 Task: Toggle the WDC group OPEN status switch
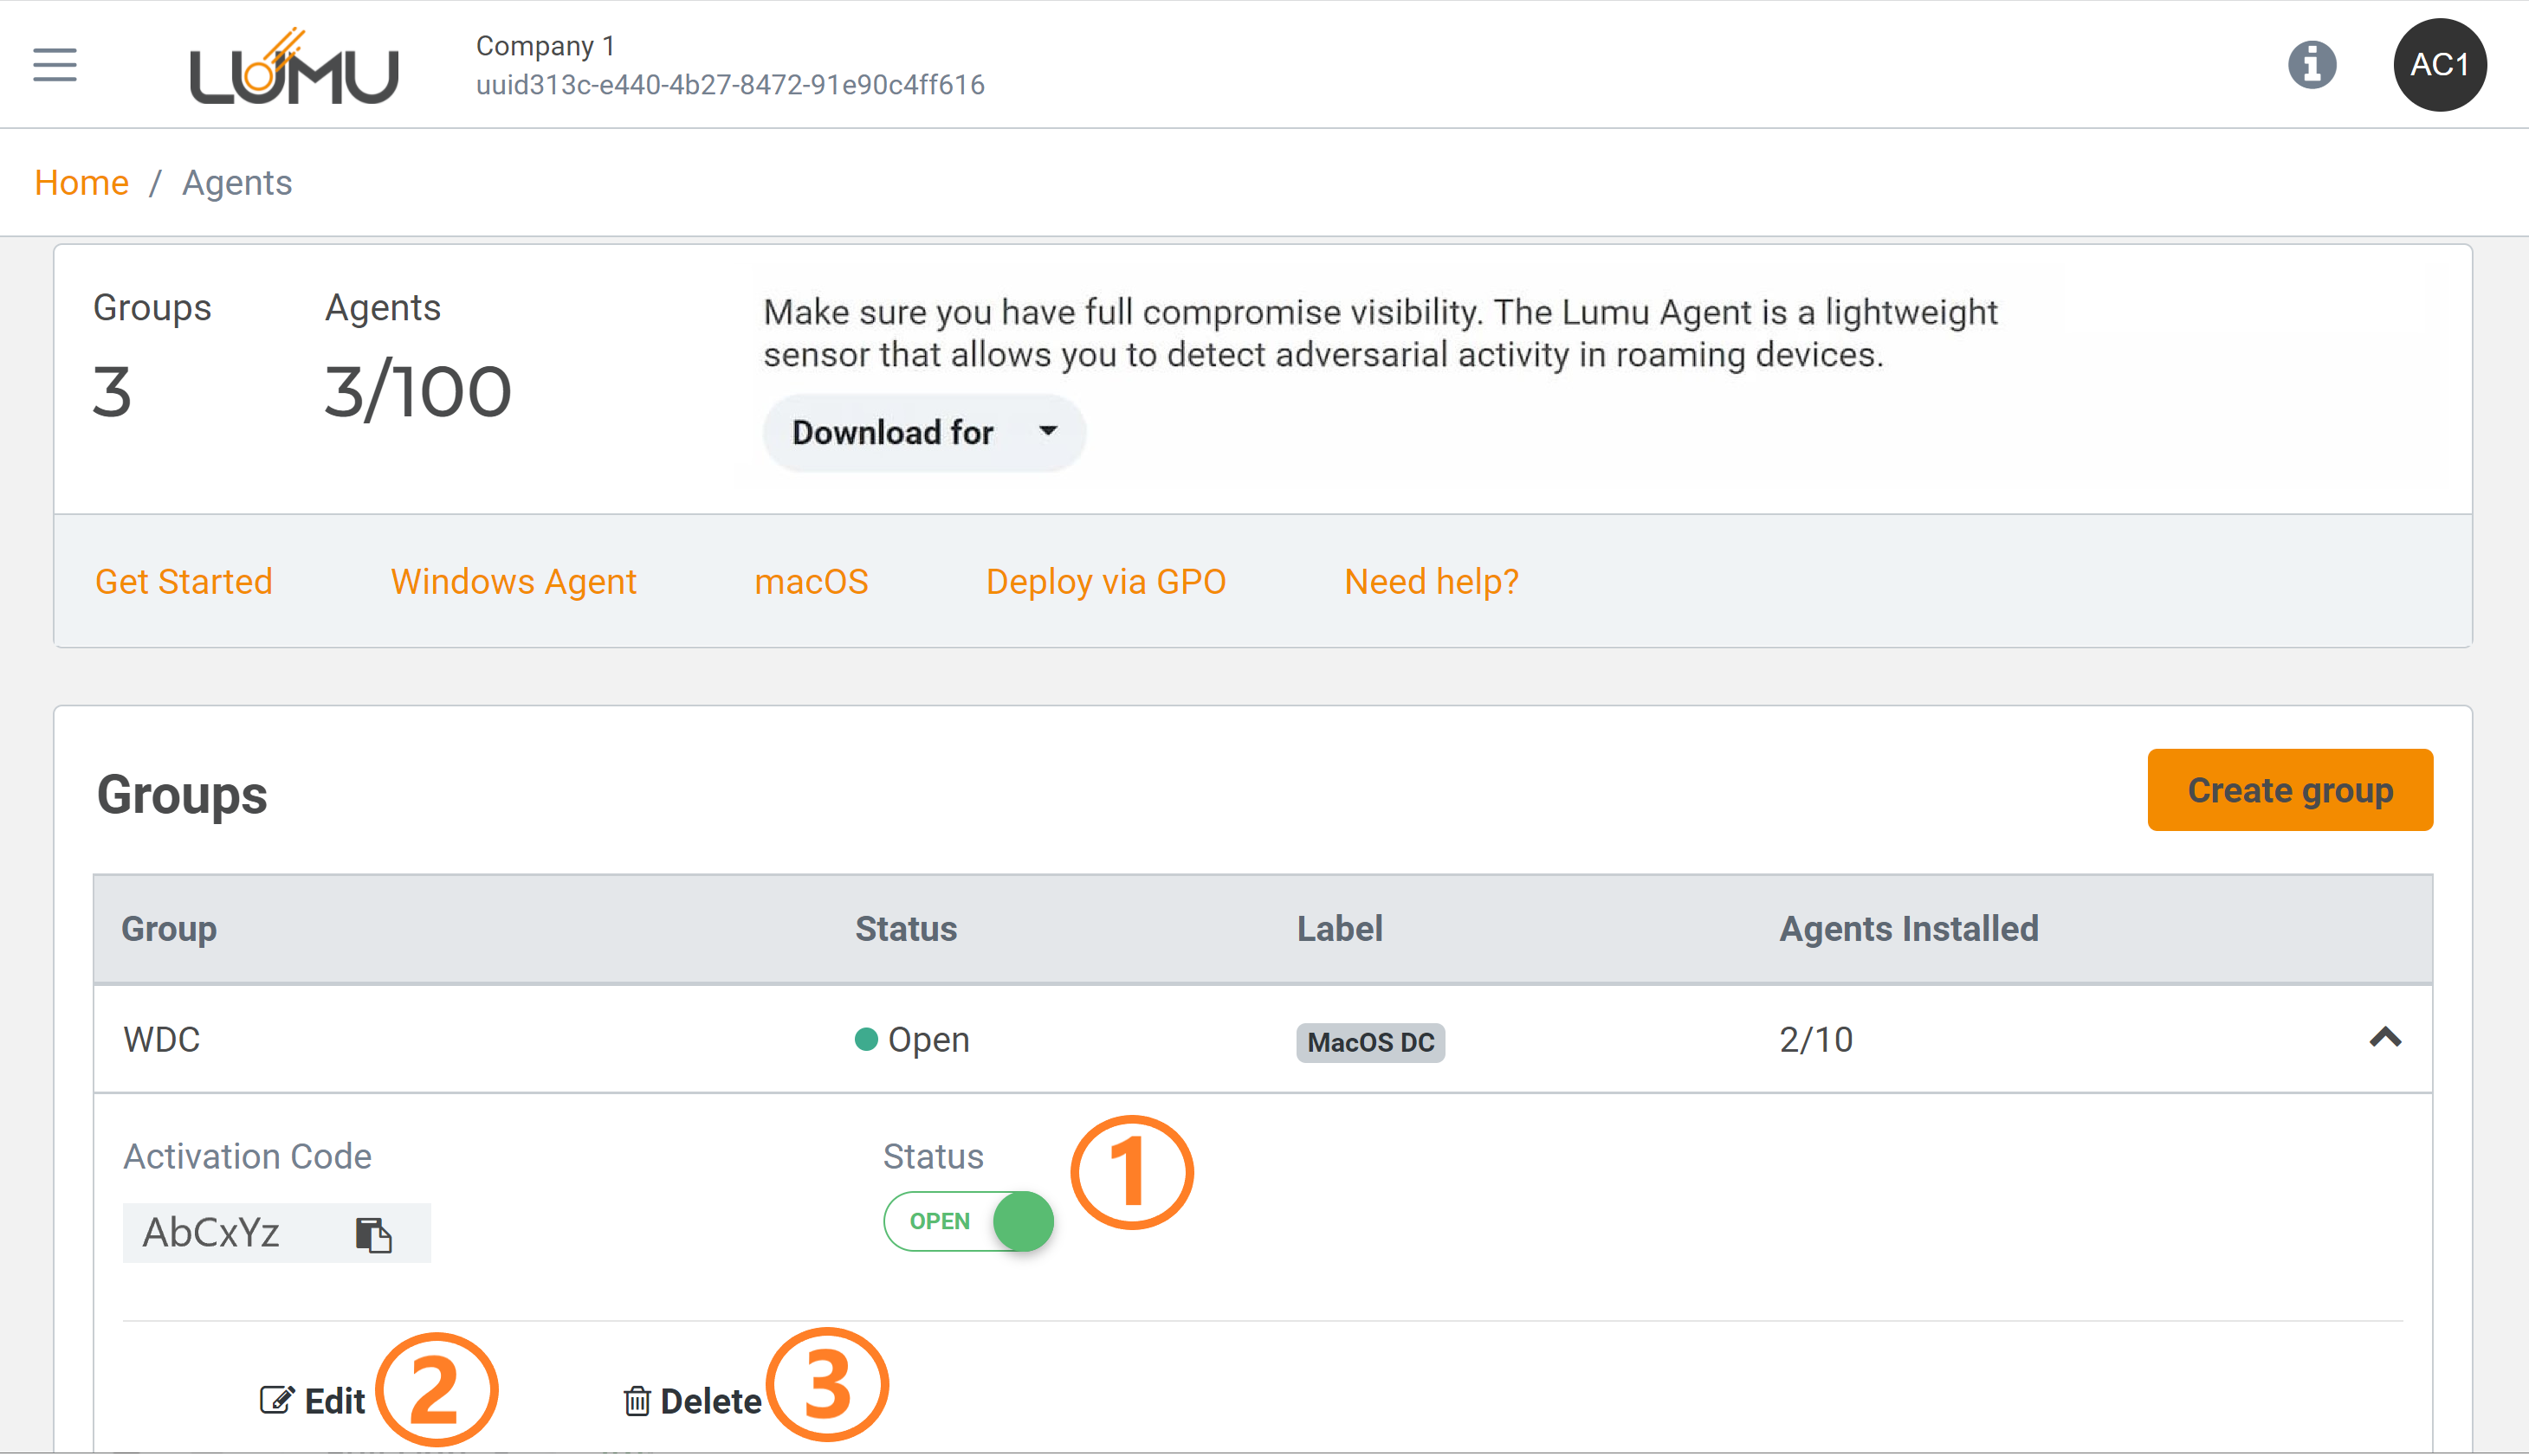pos(968,1221)
